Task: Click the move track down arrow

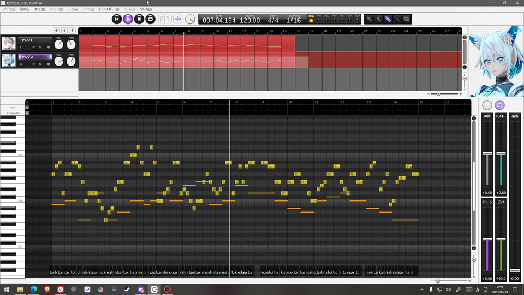Action: pyautogui.click(x=72, y=31)
